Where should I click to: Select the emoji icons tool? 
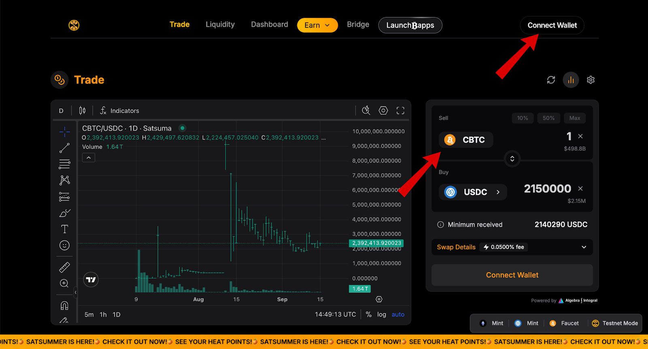(64, 245)
